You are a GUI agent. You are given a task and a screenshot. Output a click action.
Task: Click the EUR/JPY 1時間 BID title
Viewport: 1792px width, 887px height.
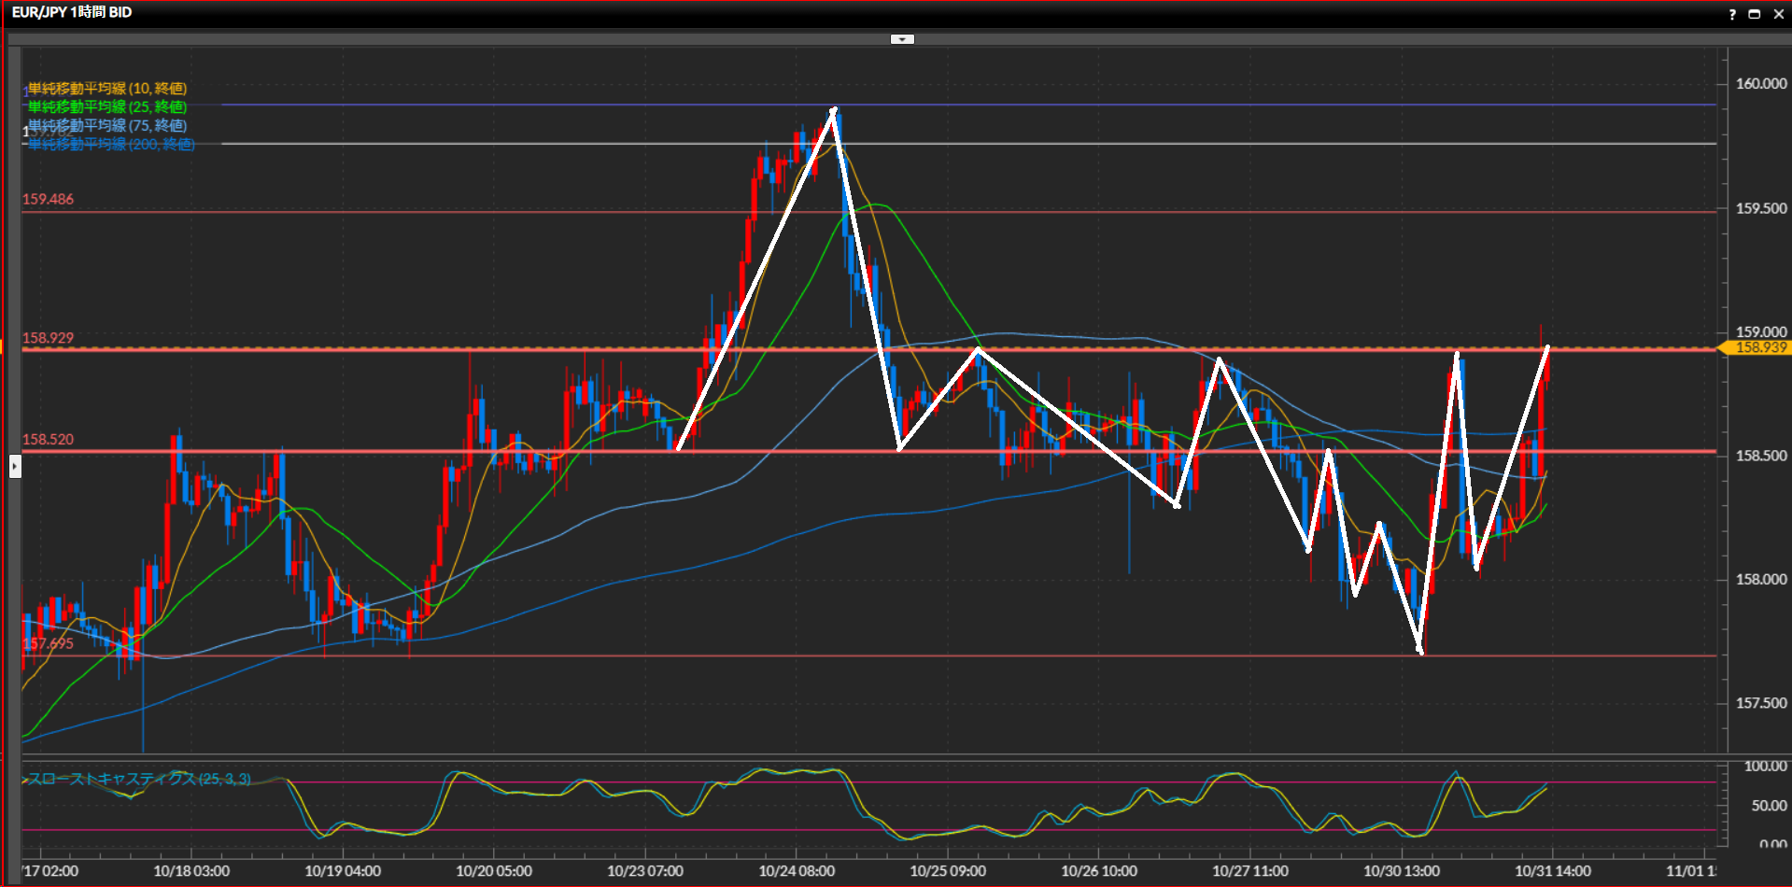[x=72, y=12]
